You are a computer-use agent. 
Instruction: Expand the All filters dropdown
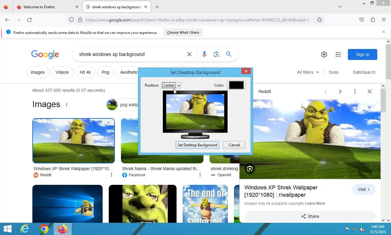[308, 72]
